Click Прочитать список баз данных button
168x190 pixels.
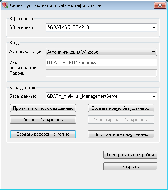point(43,108)
